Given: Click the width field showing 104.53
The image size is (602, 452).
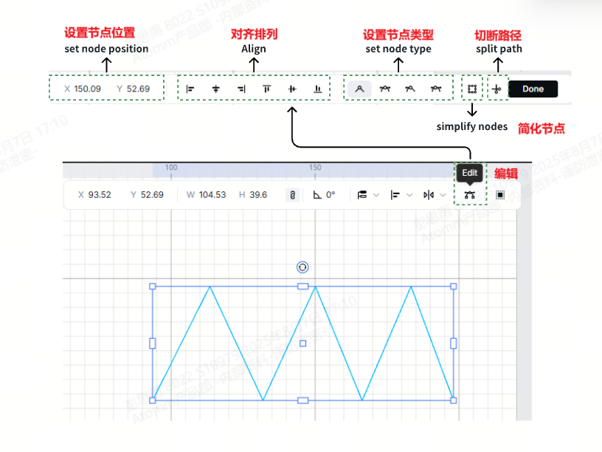Looking at the screenshot, I should [x=212, y=195].
